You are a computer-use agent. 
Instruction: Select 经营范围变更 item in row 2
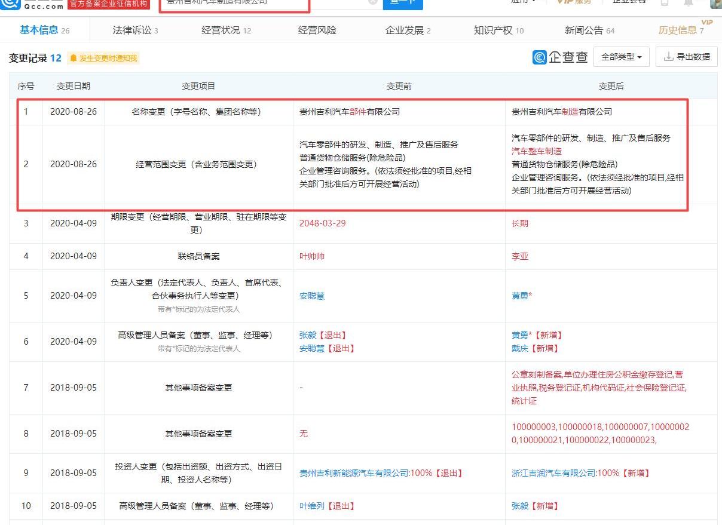click(x=198, y=164)
